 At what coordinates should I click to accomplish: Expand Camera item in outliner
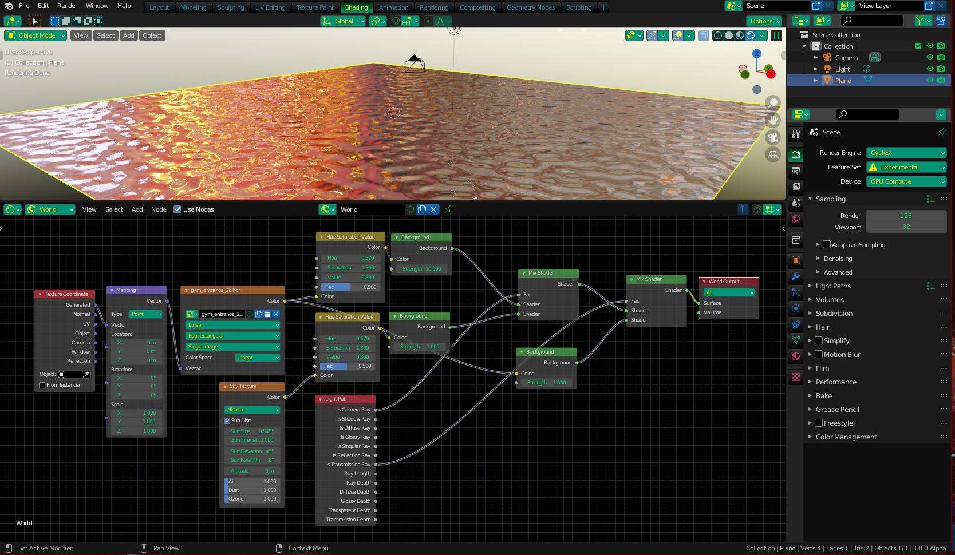point(816,57)
